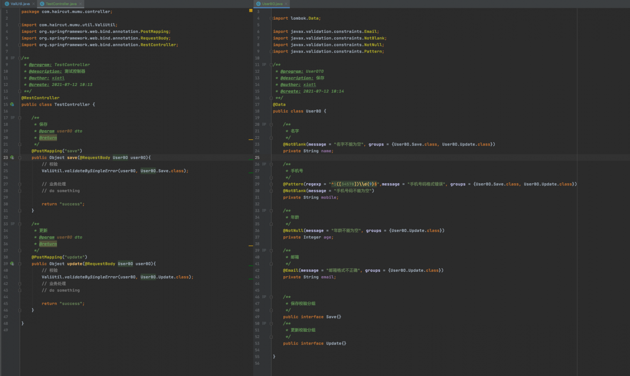Image resolution: width=630 pixels, height=376 pixels.
Task: Click the RestController import statement
Action: (x=100, y=45)
